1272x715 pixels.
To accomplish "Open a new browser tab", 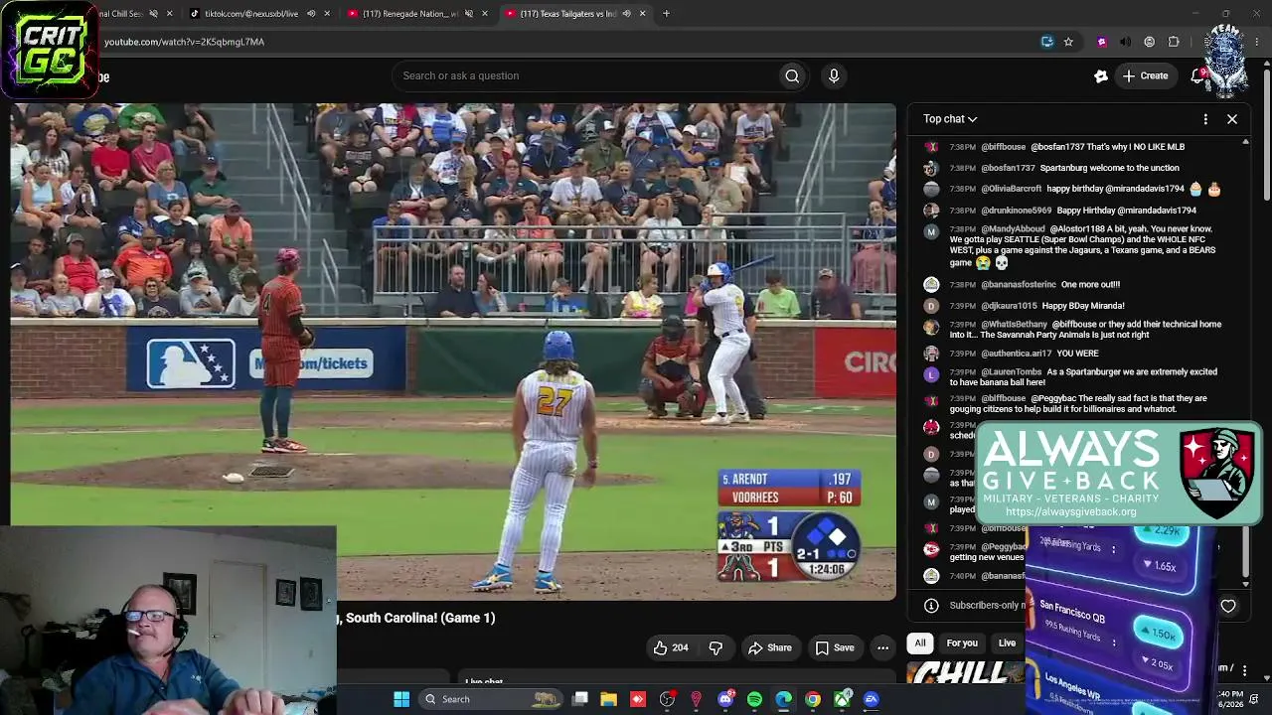I will [x=666, y=14].
